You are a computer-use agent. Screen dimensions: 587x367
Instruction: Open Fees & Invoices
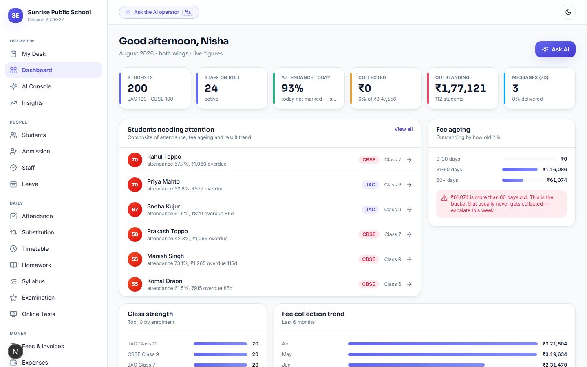tap(53, 346)
